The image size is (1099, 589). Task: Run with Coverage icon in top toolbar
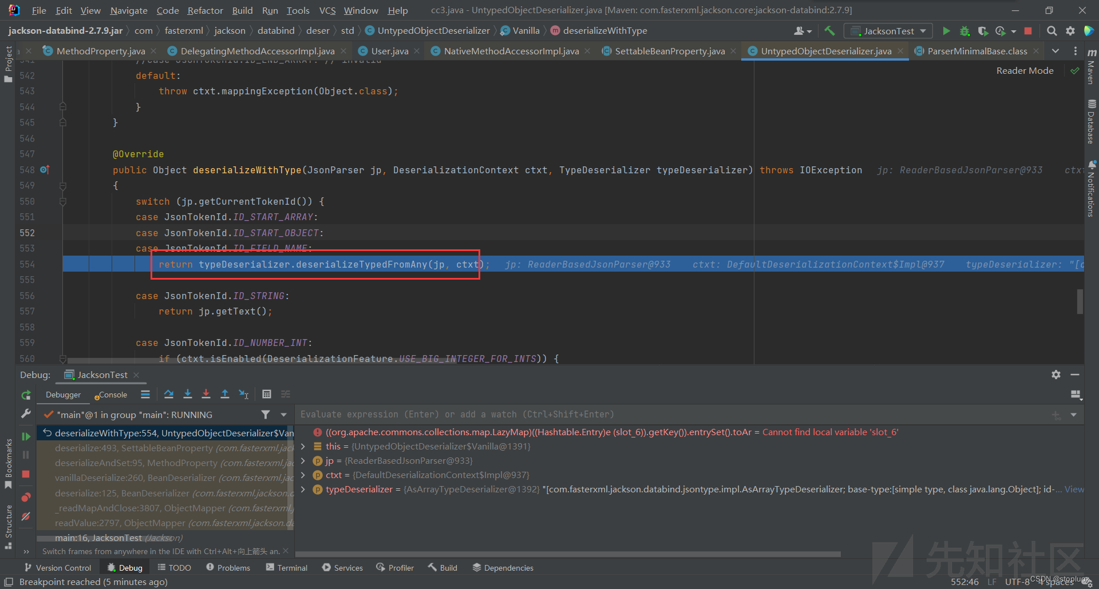click(x=983, y=31)
